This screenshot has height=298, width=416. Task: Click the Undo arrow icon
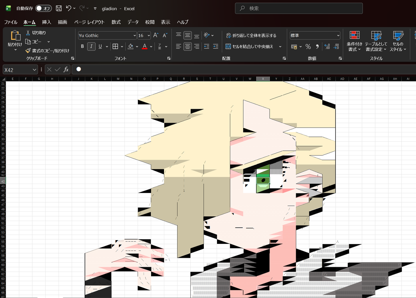click(69, 8)
